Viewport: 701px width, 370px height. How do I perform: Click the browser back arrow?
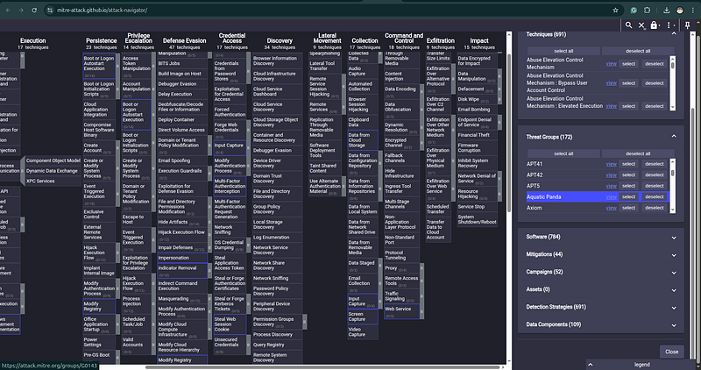click(8, 10)
